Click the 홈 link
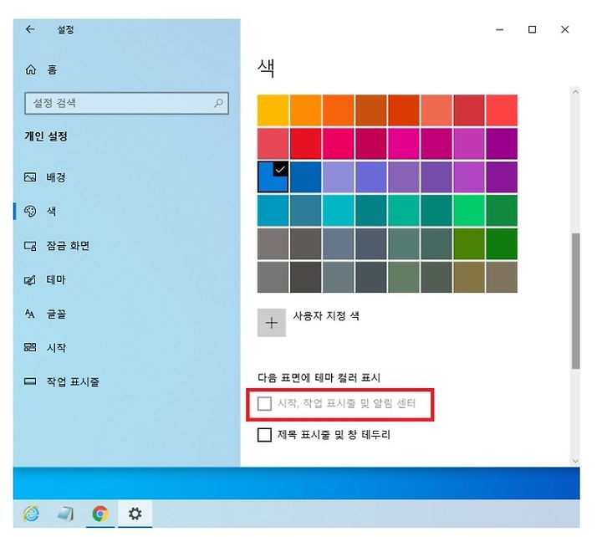Screen dimensions: 602x537 [52, 69]
